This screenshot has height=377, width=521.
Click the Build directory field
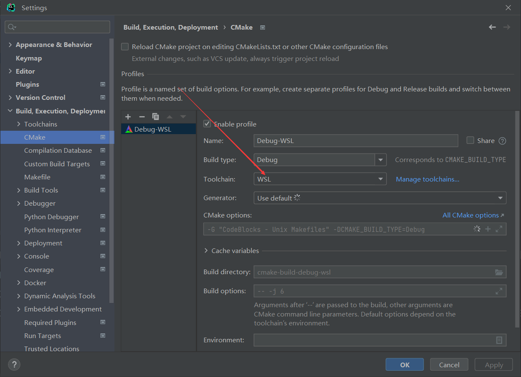(x=380, y=272)
